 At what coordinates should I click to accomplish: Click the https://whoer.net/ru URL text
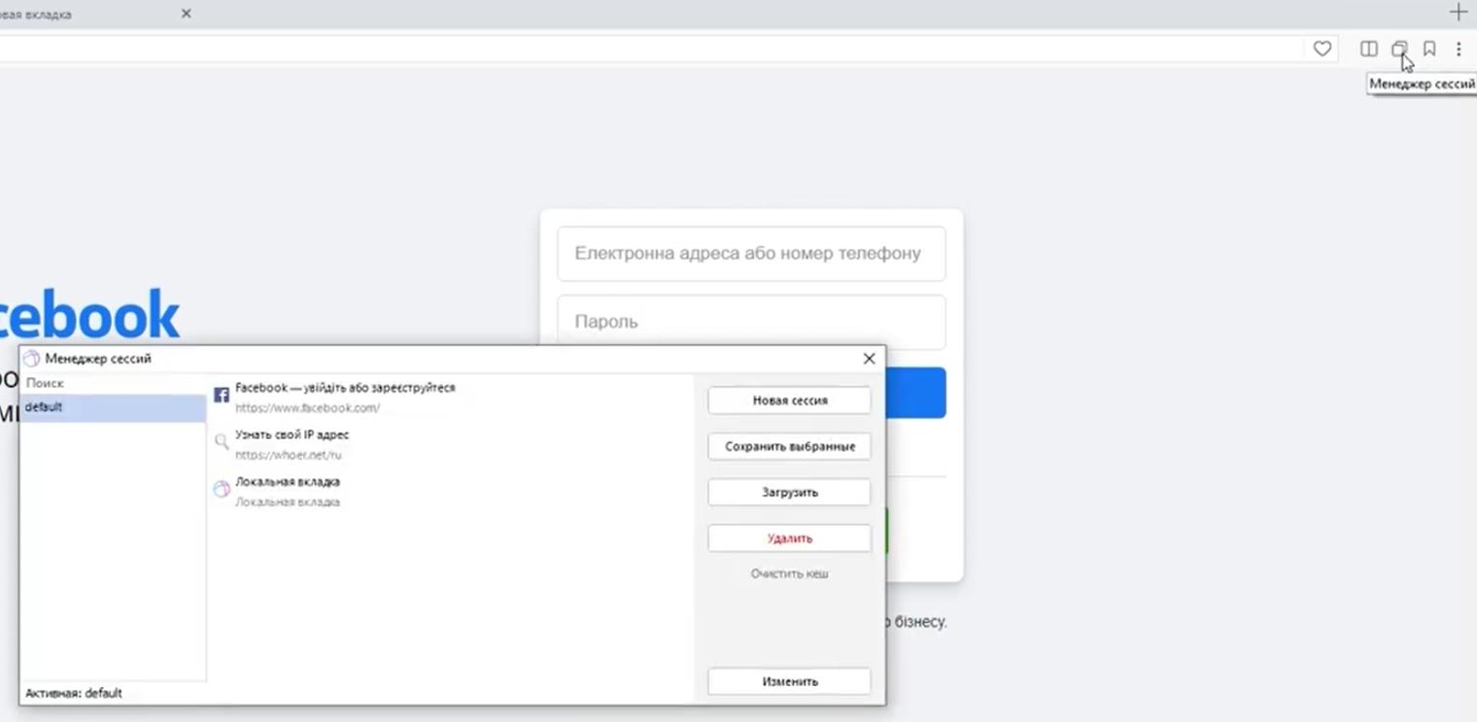coord(288,455)
